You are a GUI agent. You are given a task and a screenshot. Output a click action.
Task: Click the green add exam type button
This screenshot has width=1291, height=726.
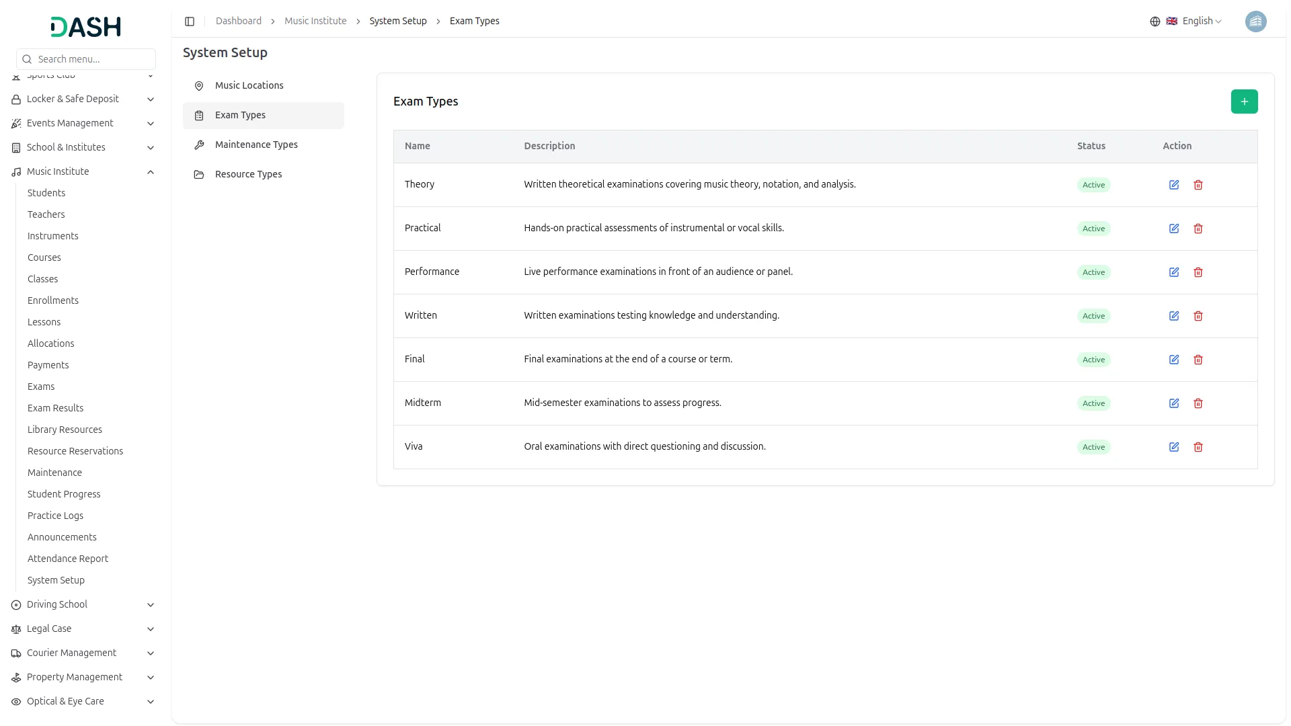[1244, 102]
